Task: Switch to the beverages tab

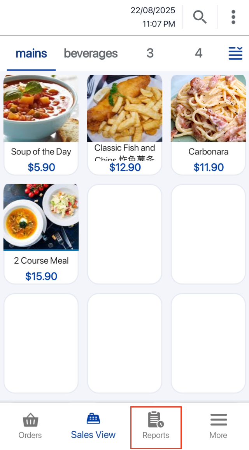Action: click(x=91, y=53)
